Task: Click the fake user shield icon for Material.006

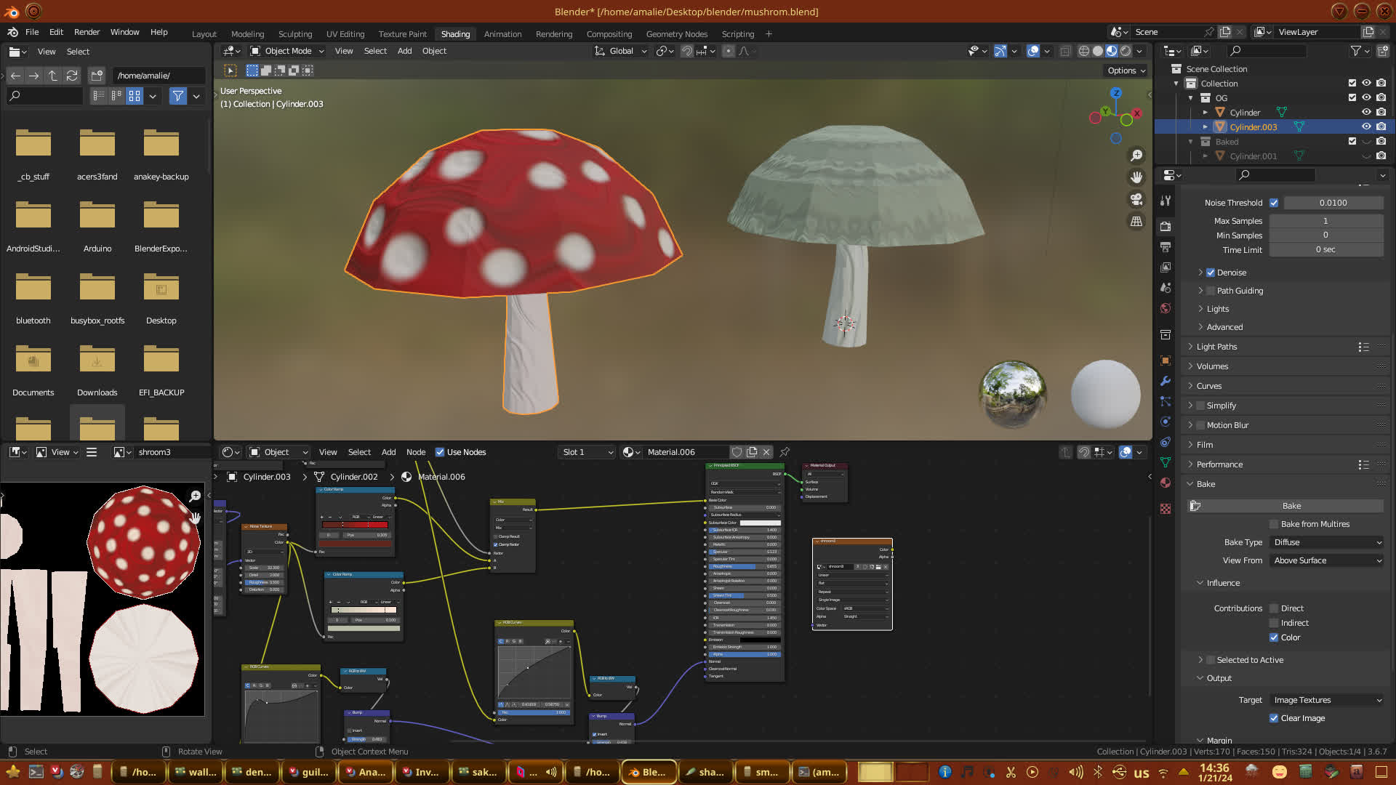Action: click(x=737, y=452)
